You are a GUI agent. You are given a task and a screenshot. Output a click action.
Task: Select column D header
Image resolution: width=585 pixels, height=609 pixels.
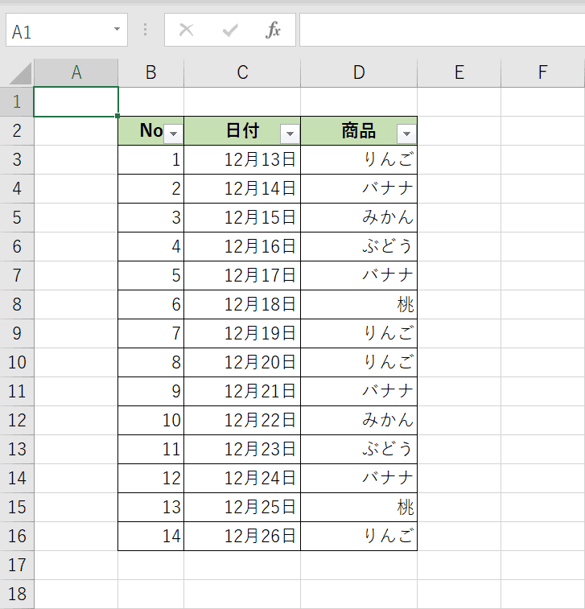click(359, 72)
